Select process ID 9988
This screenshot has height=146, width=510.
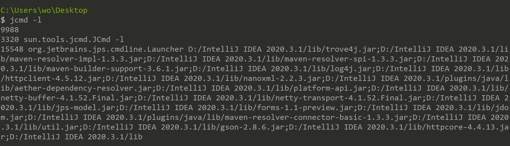coord(10,30)
